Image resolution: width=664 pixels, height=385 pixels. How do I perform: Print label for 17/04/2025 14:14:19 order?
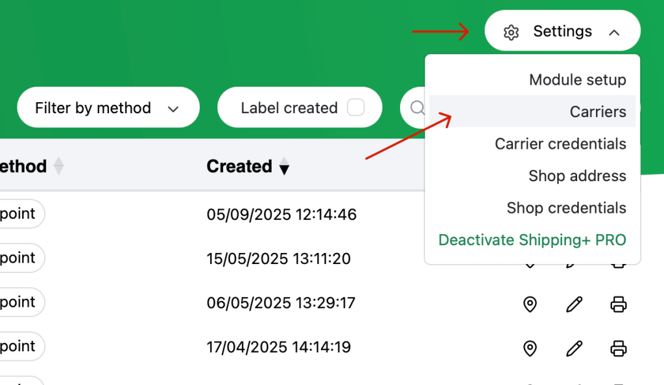(618, 349)
